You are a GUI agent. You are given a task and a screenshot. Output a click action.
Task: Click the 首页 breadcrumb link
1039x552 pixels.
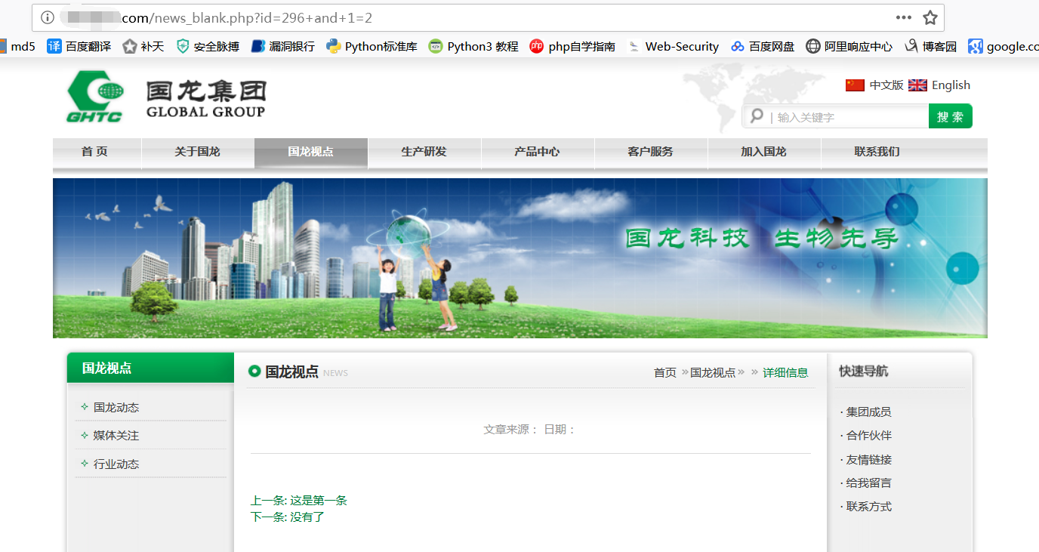[x=665, y=372]
